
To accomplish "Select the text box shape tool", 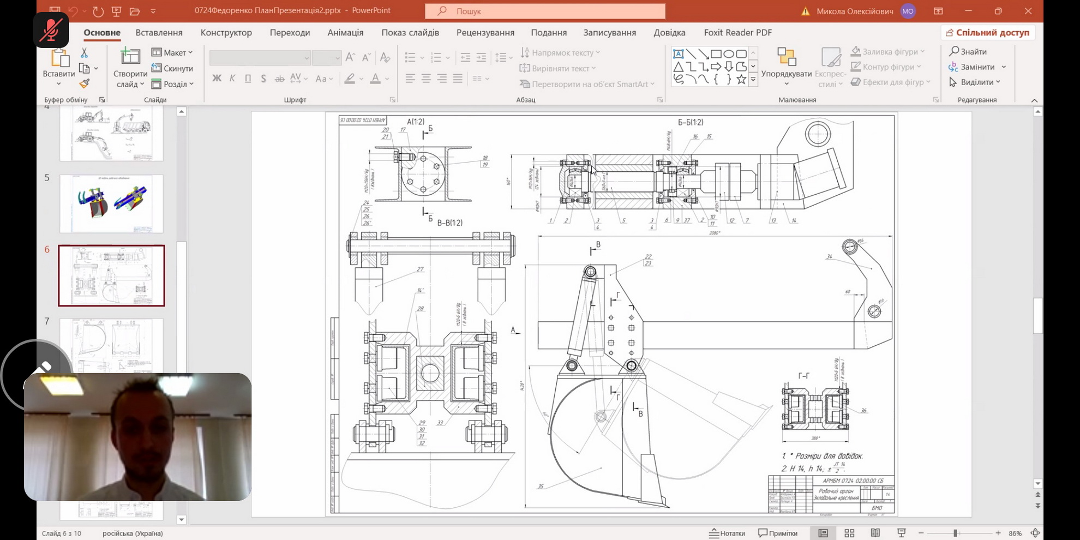I will pyautogui.click(x=678, y=53).
